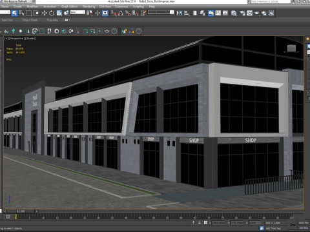Toggle Angle Snap
The image size is (310, 232).
pos(121,13)
